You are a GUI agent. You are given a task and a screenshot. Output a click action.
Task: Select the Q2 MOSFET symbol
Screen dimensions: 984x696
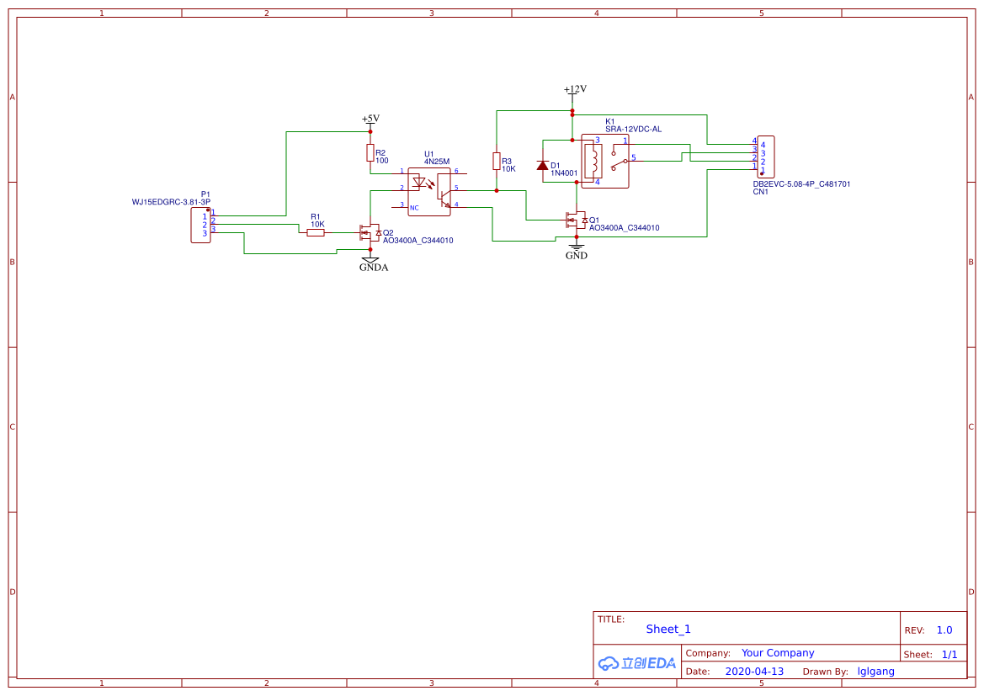point(370,233)
